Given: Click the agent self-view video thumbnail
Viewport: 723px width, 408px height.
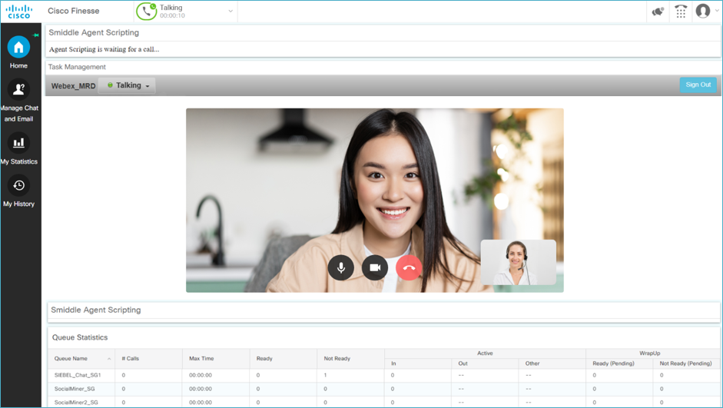Looking at the screenshot, I should coord(519,262).
